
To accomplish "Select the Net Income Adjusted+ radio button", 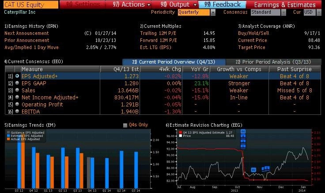I will coord(17,97).
